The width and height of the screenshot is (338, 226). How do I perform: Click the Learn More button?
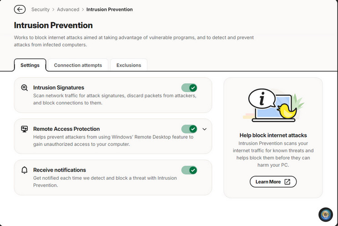(x=273, y=182)
